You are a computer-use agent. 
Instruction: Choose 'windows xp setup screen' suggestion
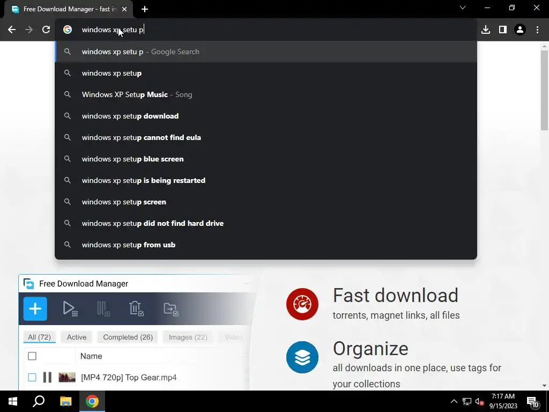(266, 202)
